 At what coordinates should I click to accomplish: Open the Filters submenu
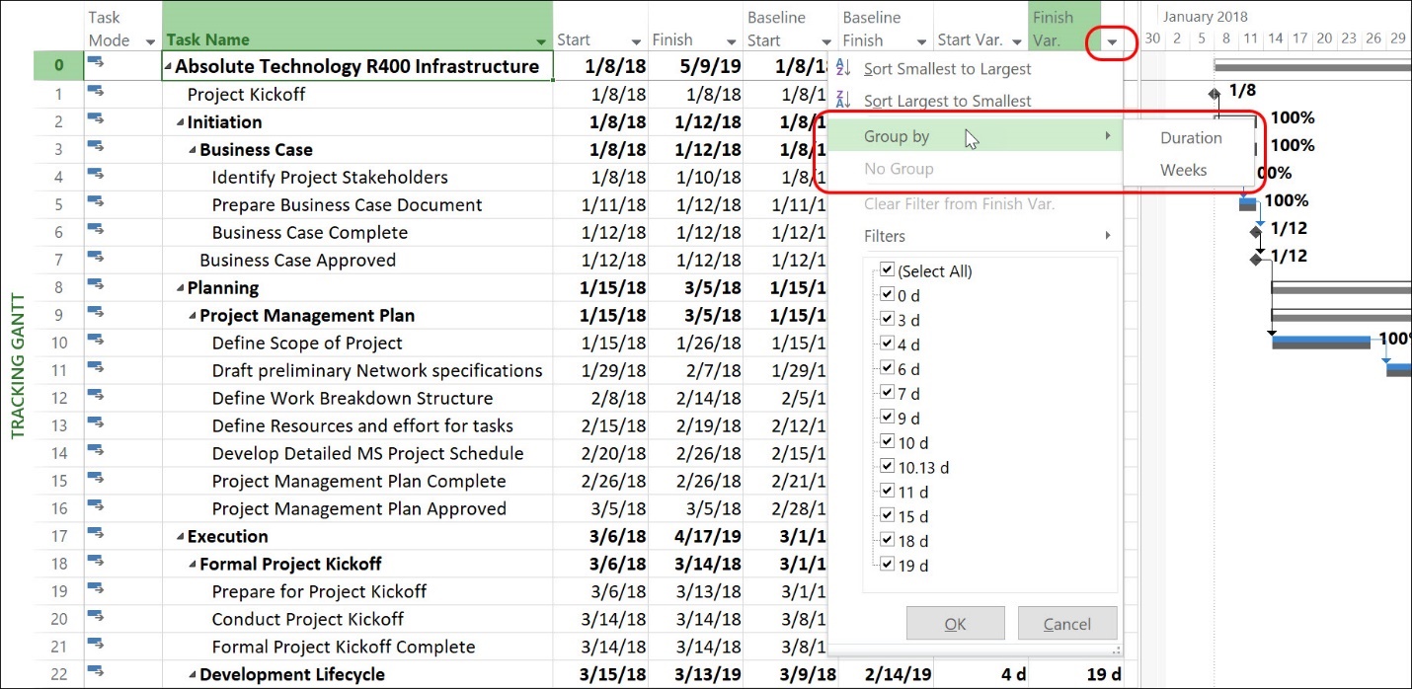[x=974, y=236]
